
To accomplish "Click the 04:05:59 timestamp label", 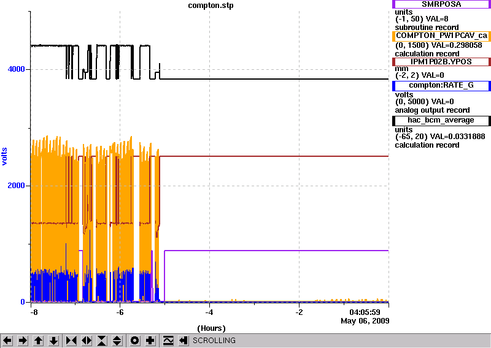I will (x=365, y=312).
